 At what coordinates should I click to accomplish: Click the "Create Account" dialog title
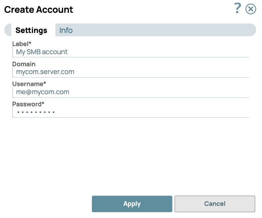click(x=39, y=9)
